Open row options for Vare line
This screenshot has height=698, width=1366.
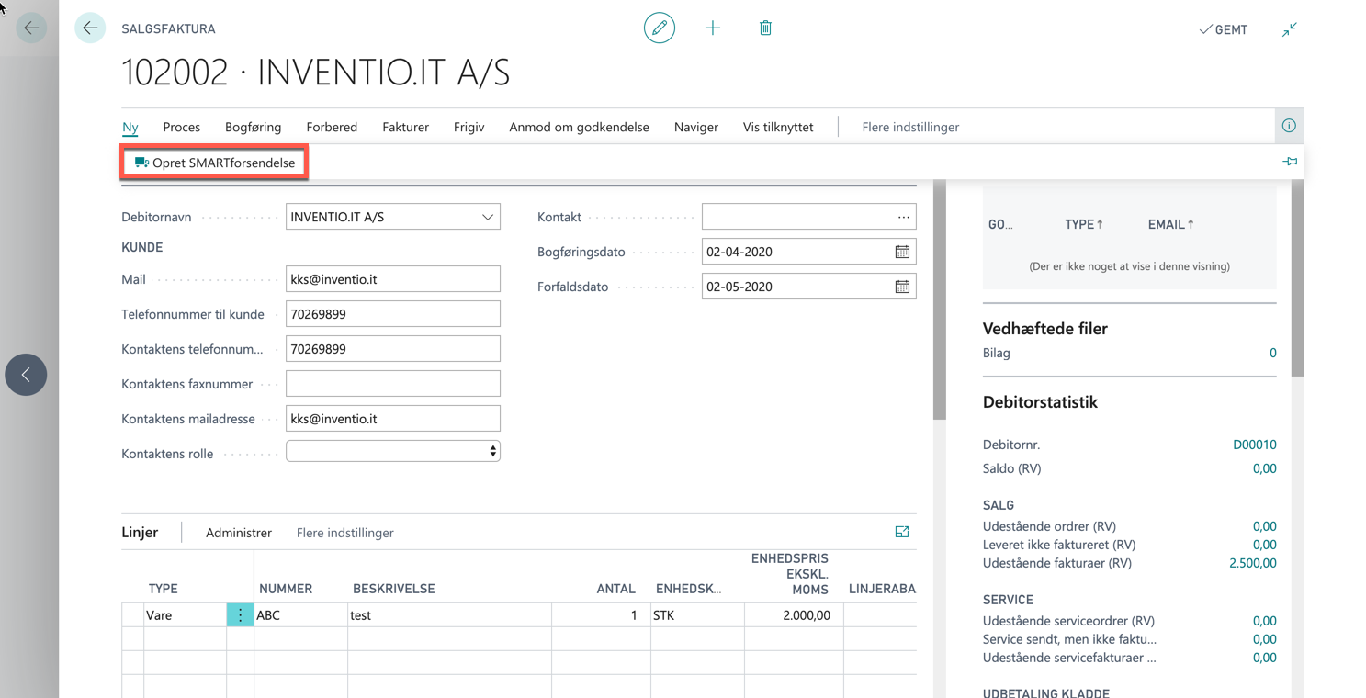point(240,615)
